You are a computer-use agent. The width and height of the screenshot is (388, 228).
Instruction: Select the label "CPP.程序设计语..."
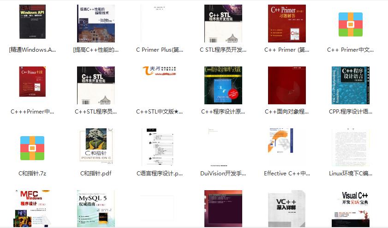pyautogui.click(x=350, y=112)
